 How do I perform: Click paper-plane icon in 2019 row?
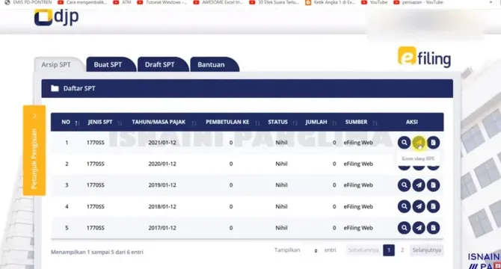pos(419,185)
